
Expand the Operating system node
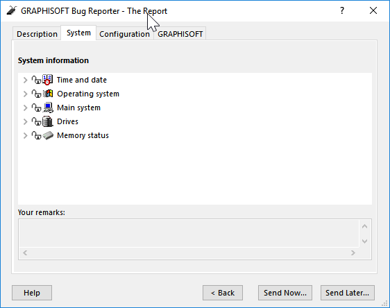click(x=25, y=94)
